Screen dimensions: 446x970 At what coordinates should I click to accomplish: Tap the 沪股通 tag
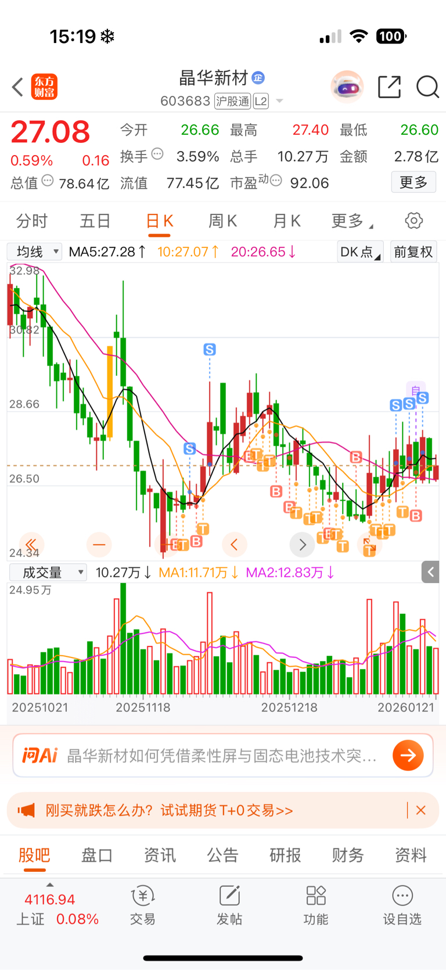232,101
